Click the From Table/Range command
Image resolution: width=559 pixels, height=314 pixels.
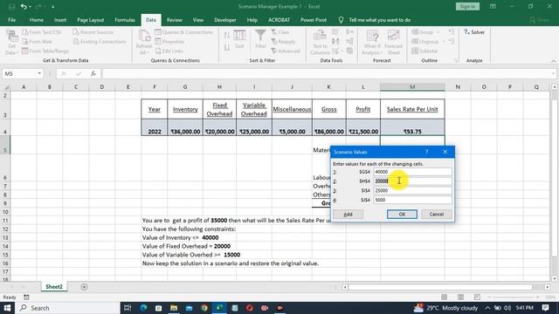click(45, 51)
